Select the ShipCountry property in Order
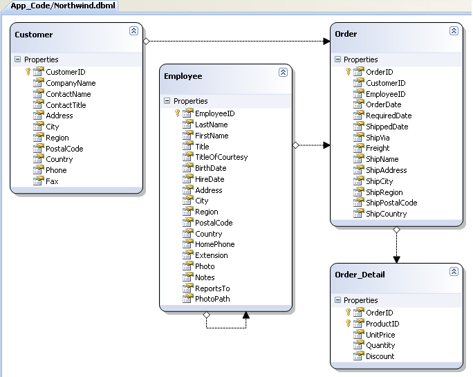473x377 pixels. (386, 214)
